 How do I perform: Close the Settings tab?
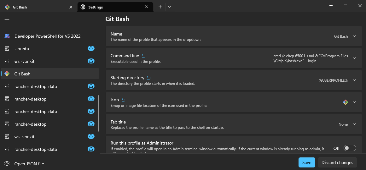(146, 7)
